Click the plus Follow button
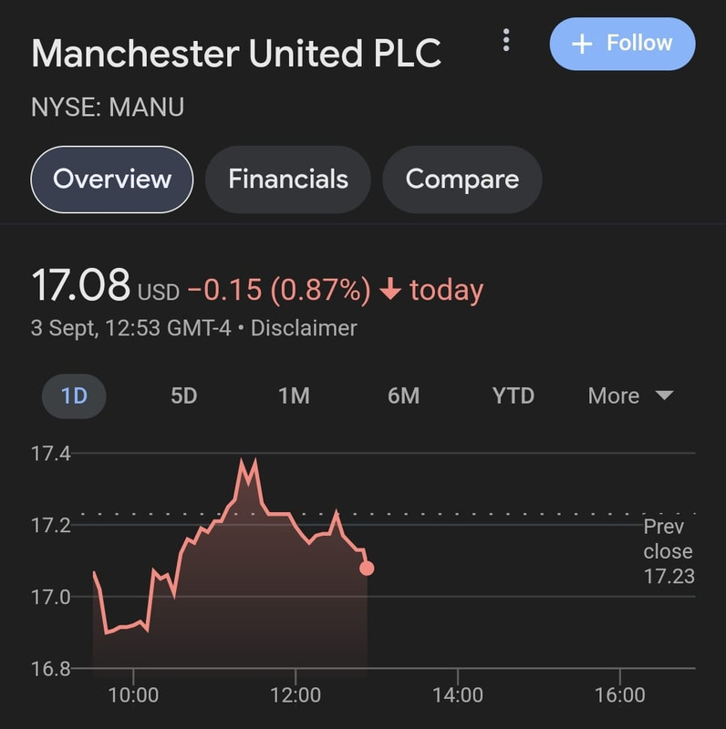 coord(622,43)
